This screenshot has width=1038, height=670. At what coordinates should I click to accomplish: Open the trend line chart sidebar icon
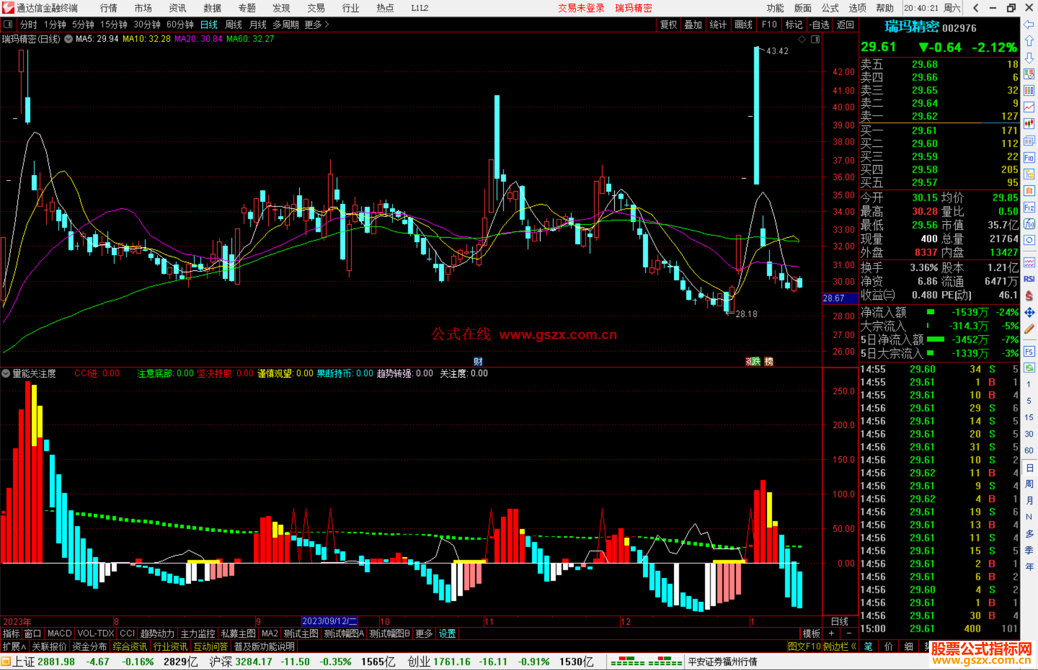(1029, 107)
